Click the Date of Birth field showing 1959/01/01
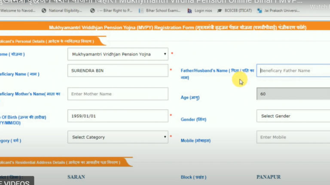 pos(118,116)
